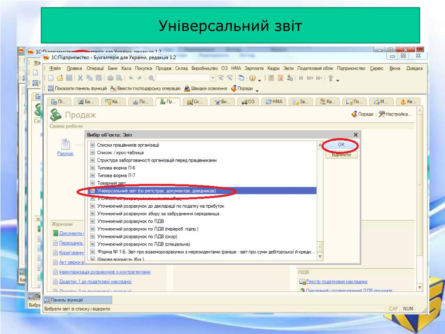This screenshot has height=334, width=445.
Task: Select Типова форма П-6
Action: (x=202, y=168)
